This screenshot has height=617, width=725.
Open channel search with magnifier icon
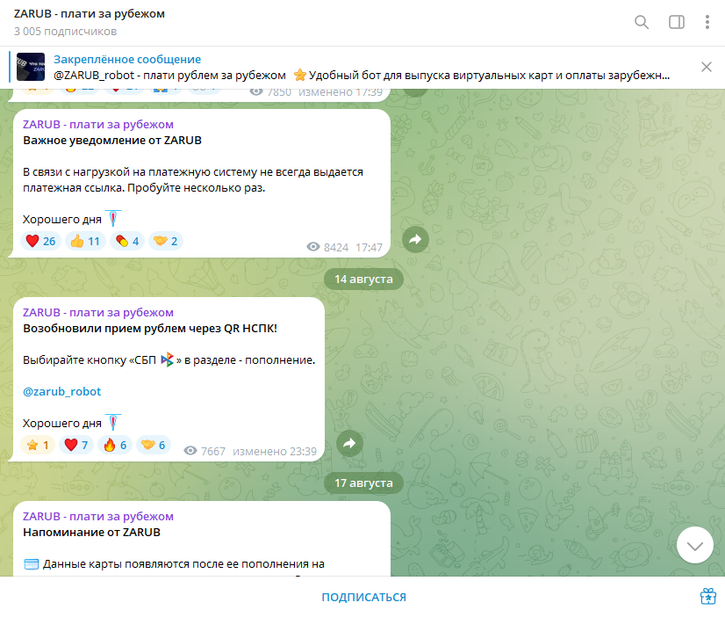642,22
